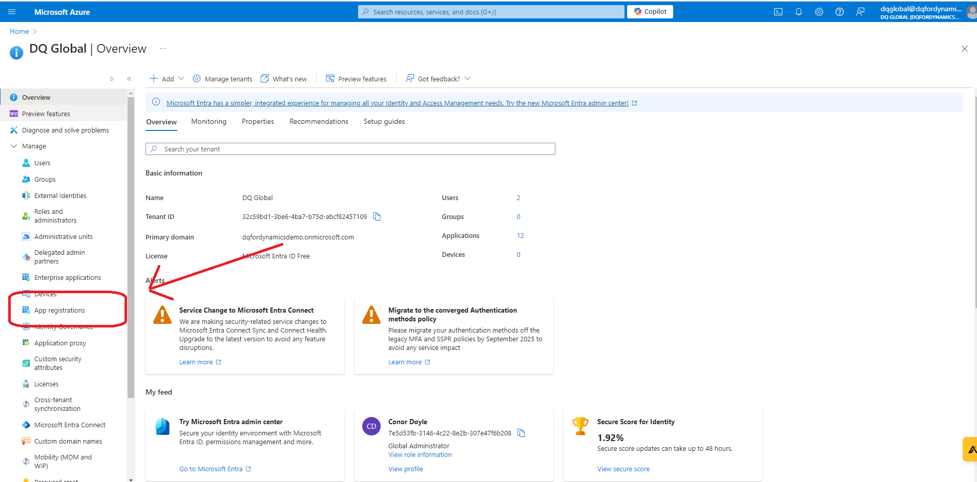The width and height of the screenshot is (977, 482).
Task: Click the Home breadcrumb link
Action: (19, 31)
